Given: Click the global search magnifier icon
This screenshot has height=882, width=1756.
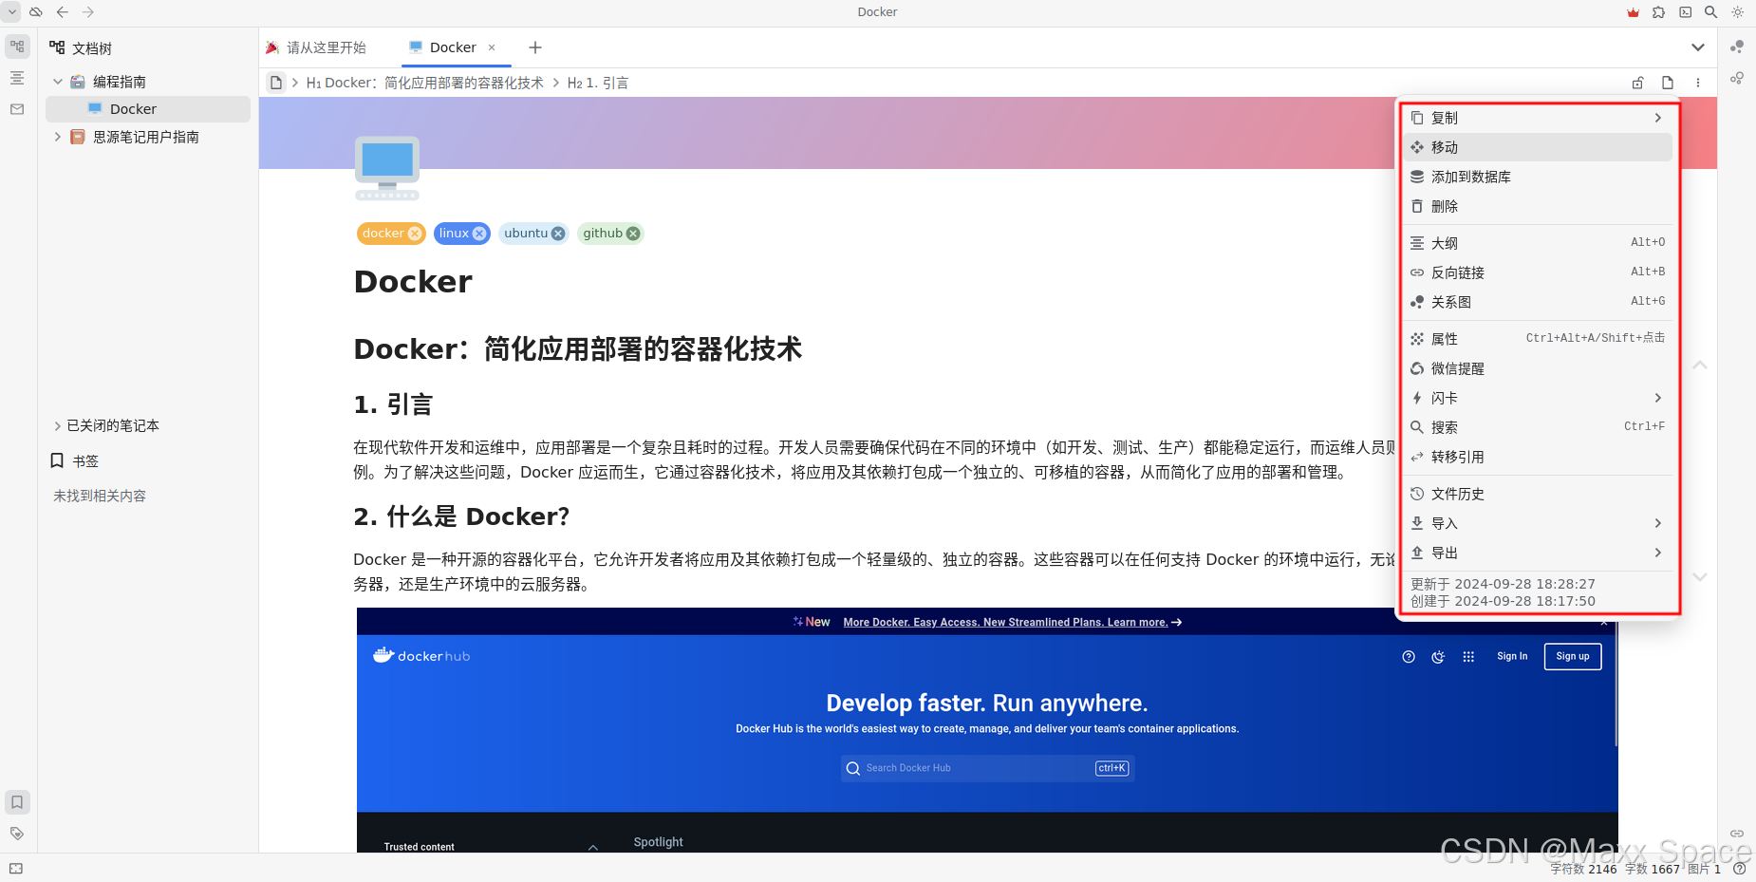Looking at the screenshot, I should coord(1710,12).
